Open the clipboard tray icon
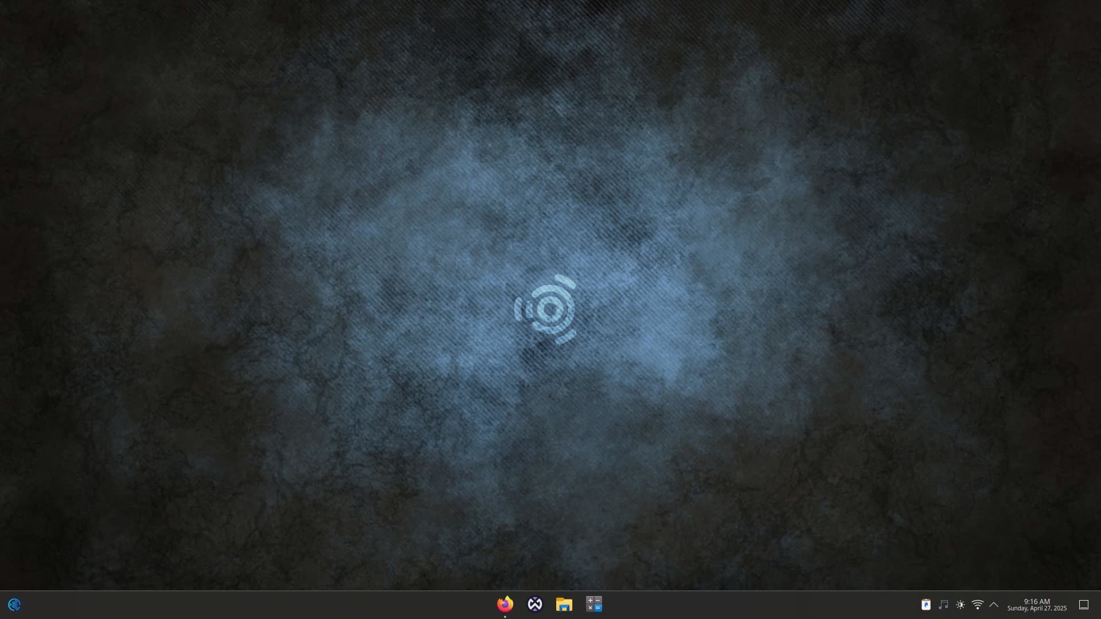This screenshot has width=1101, height=619. 926,605
